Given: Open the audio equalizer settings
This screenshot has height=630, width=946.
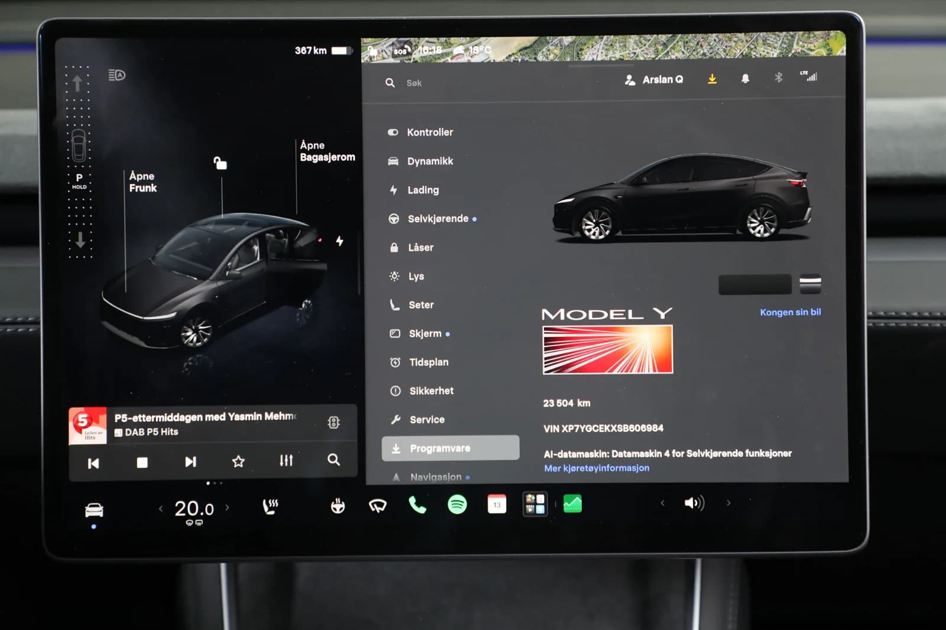Looking at the screenshot, I should pos(286,460).
